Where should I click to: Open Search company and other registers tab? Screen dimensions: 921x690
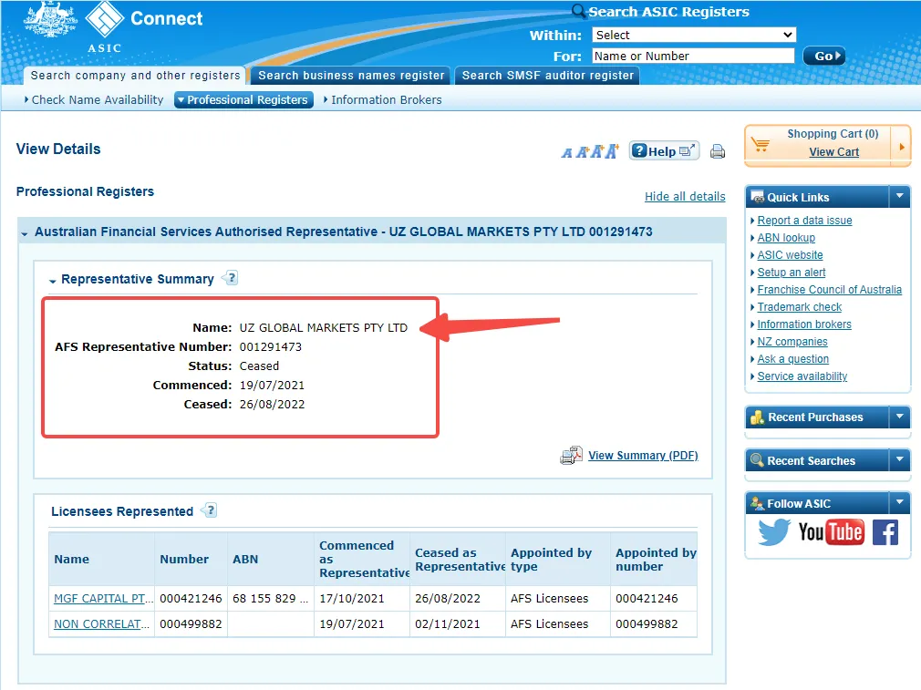pyautogui.click(x=135, y=75)
